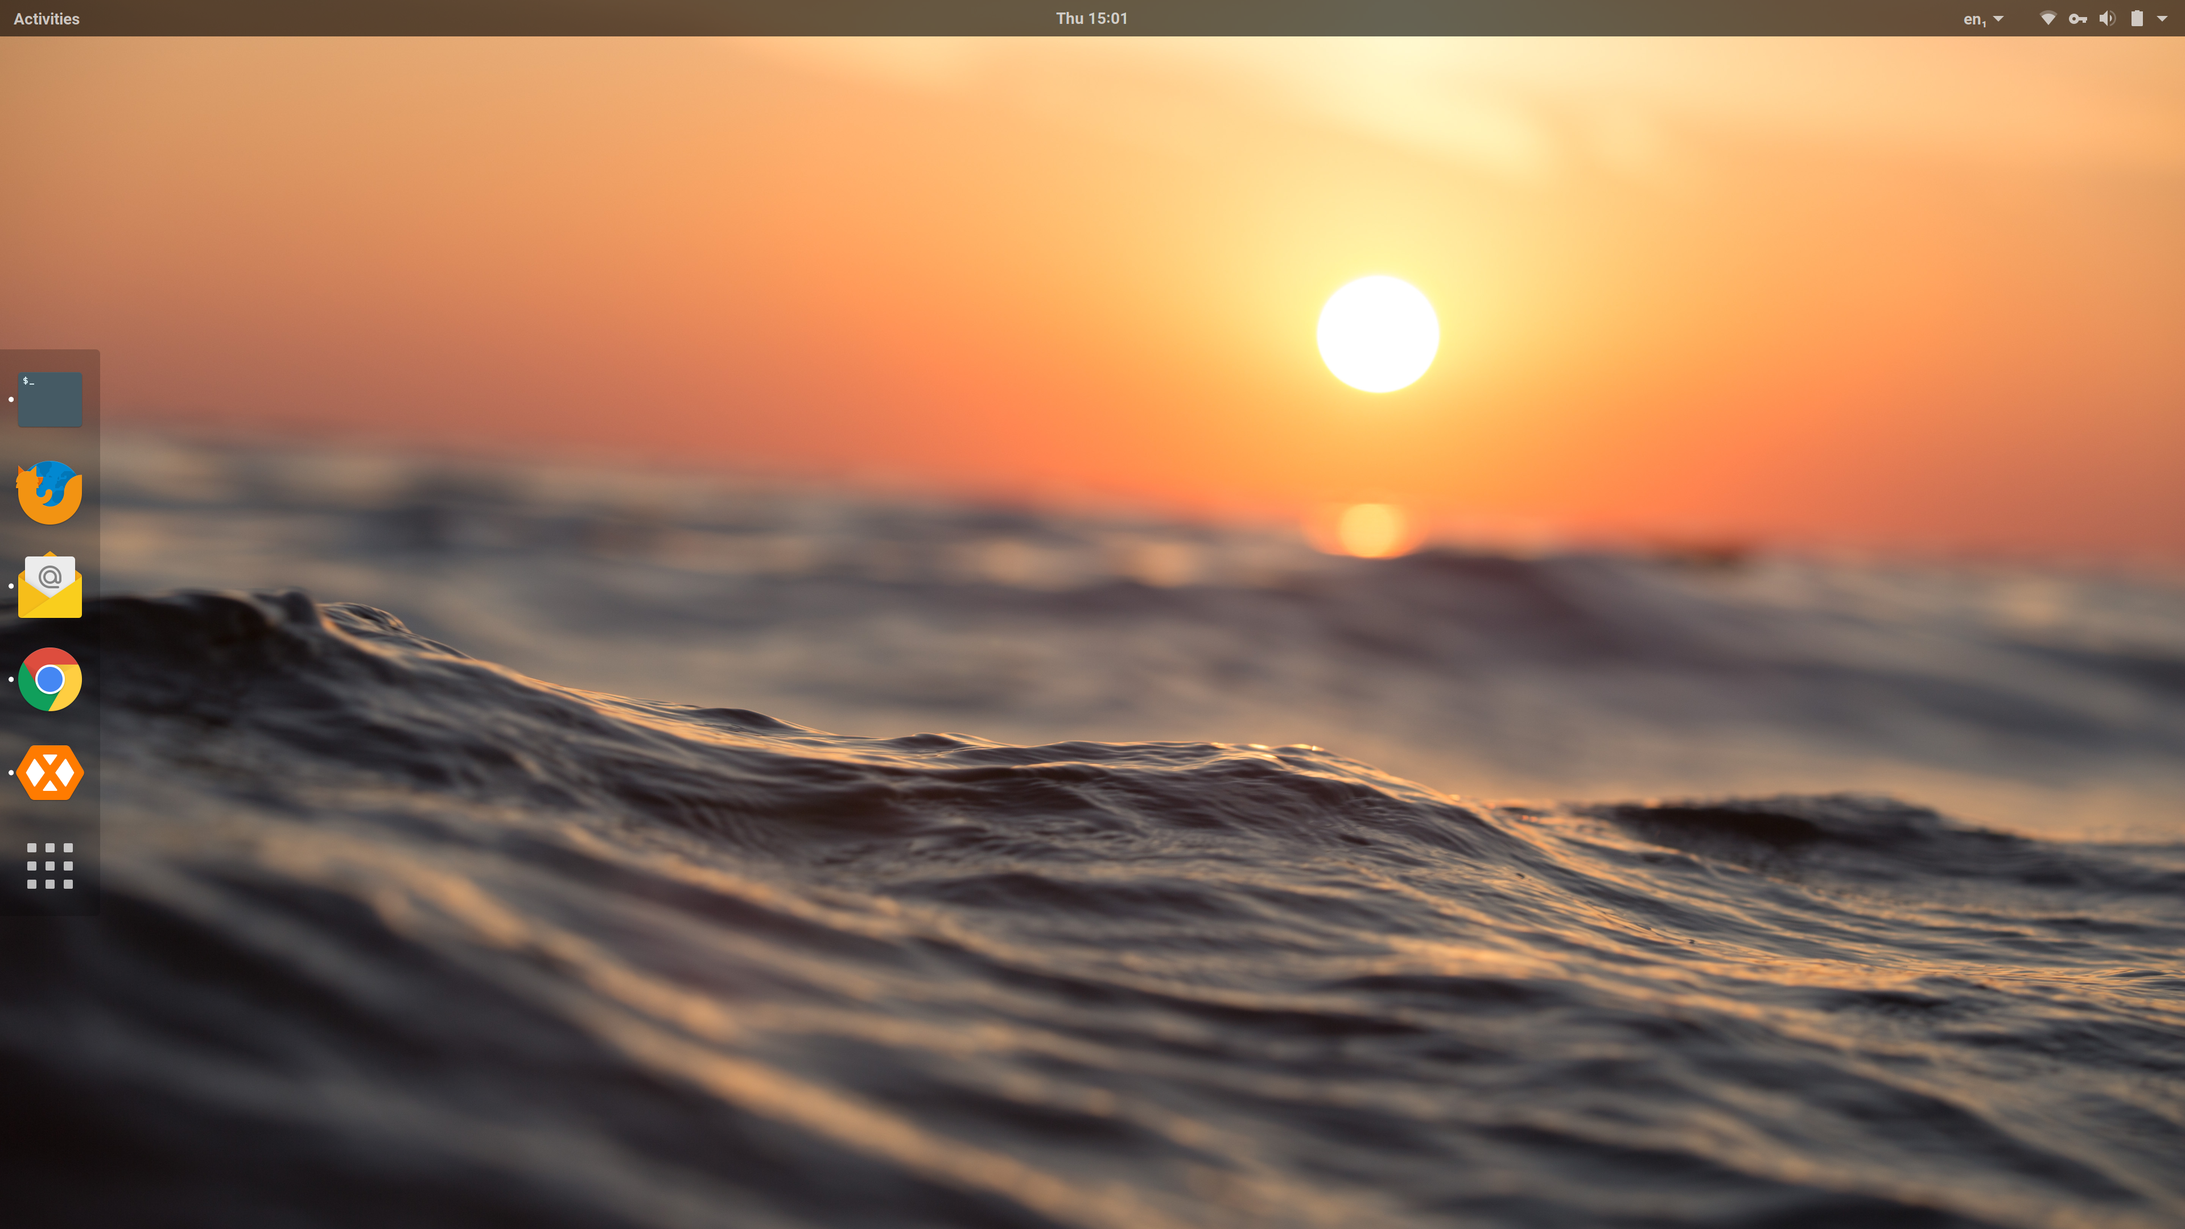Click the VPN key icon
The height and width of the screenshot is (1229, 2185).
click(x=2077, y=19)
